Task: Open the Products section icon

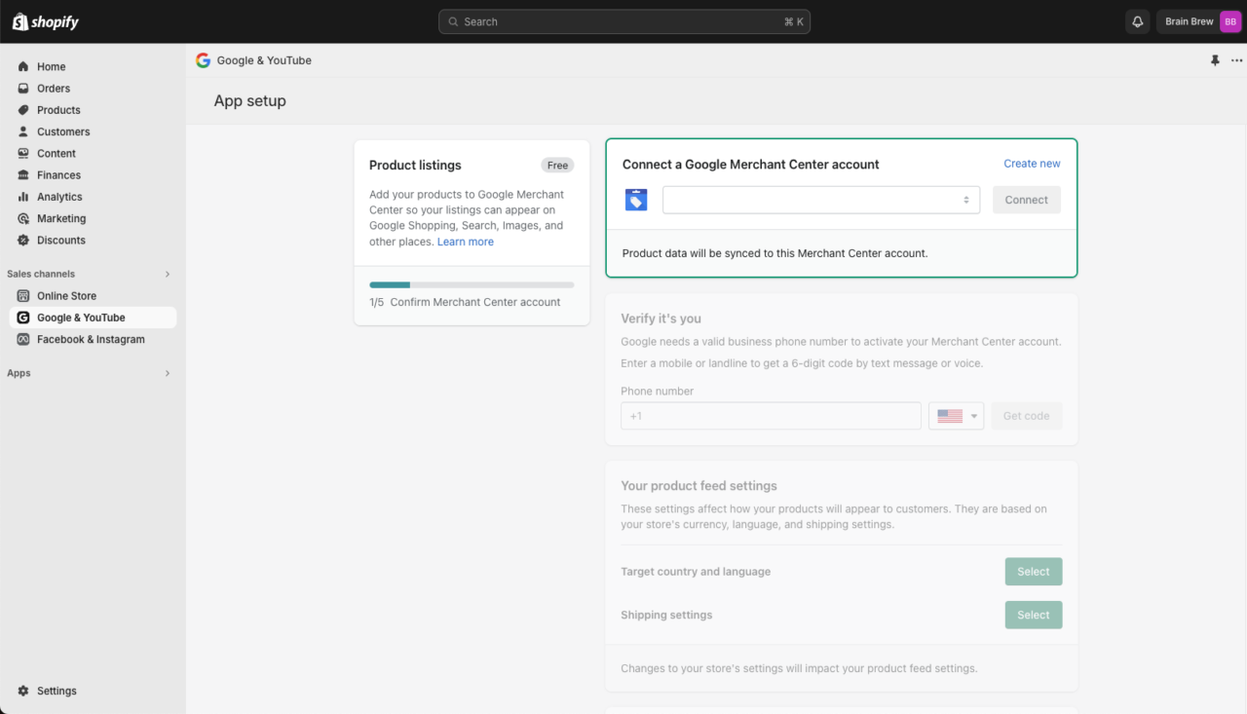Action: click(x=23, y=109)
